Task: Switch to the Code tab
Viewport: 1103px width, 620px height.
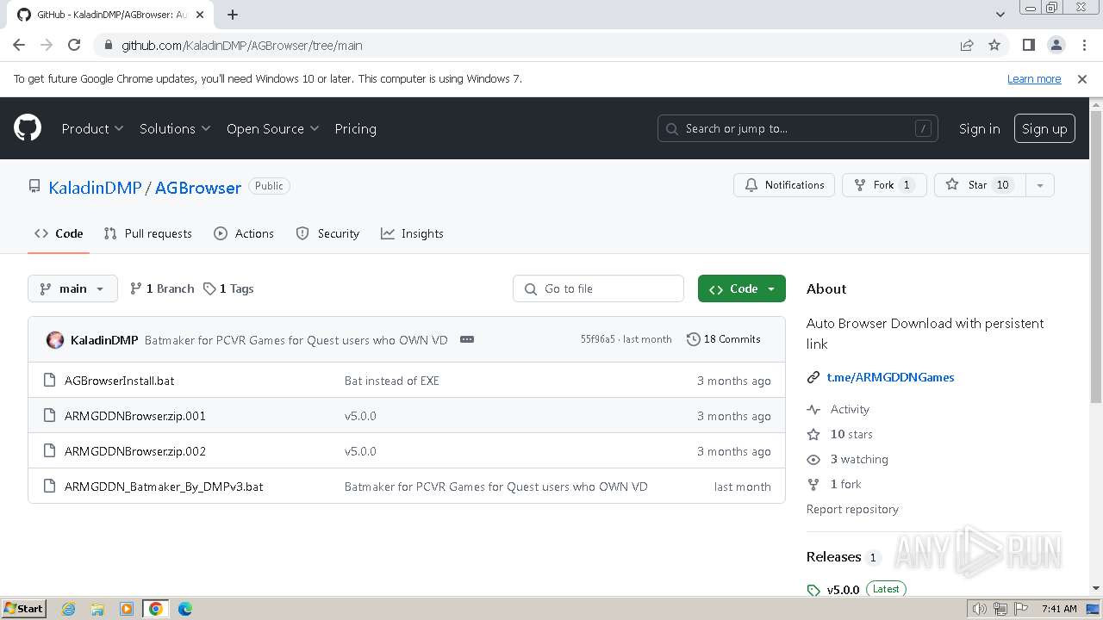Action: click(x=59, y=233)
